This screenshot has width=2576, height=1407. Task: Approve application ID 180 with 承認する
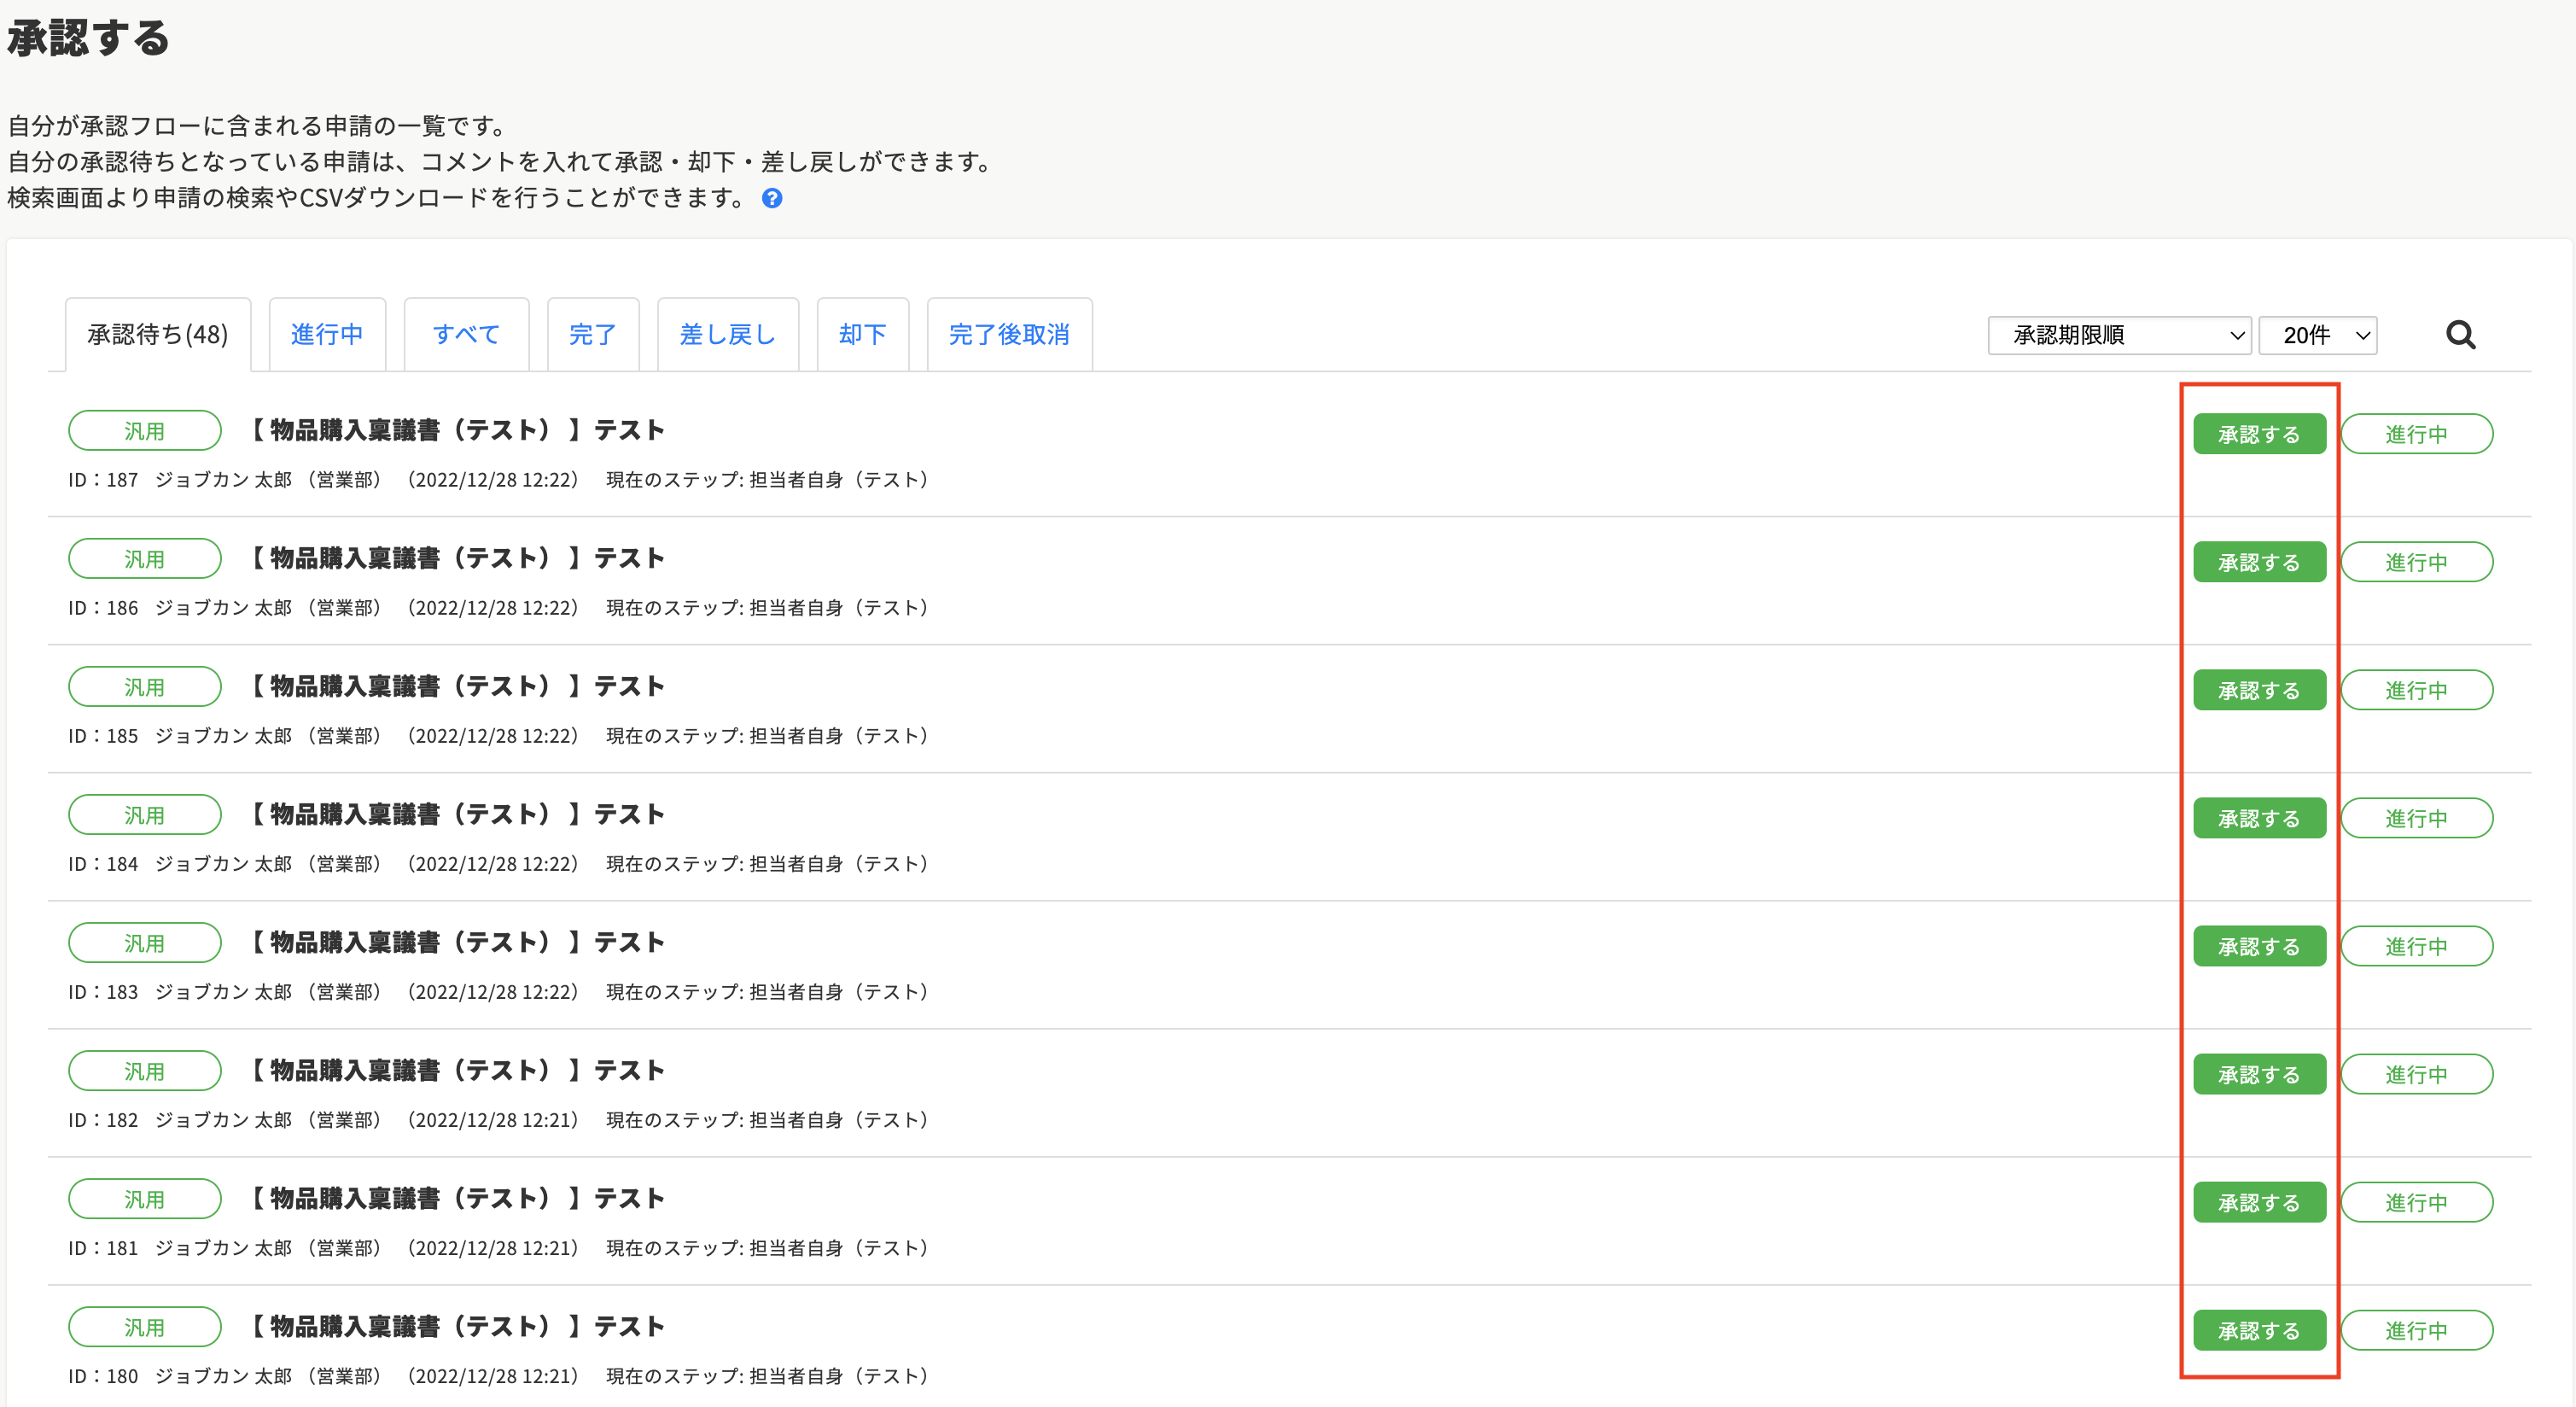click(2259, 1330)
